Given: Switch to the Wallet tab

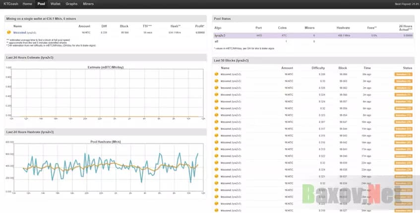Looking at the screenshot, I should (x=56, y=3).
